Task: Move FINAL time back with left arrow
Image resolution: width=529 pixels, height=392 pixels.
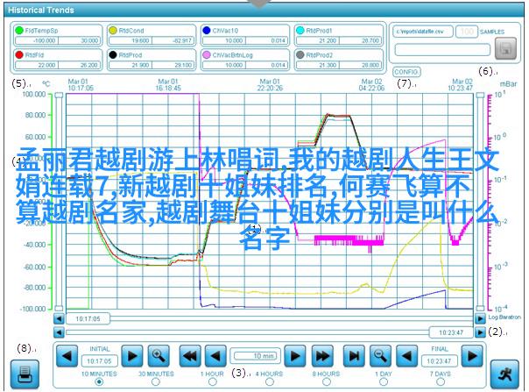Action: coord(406,356)
